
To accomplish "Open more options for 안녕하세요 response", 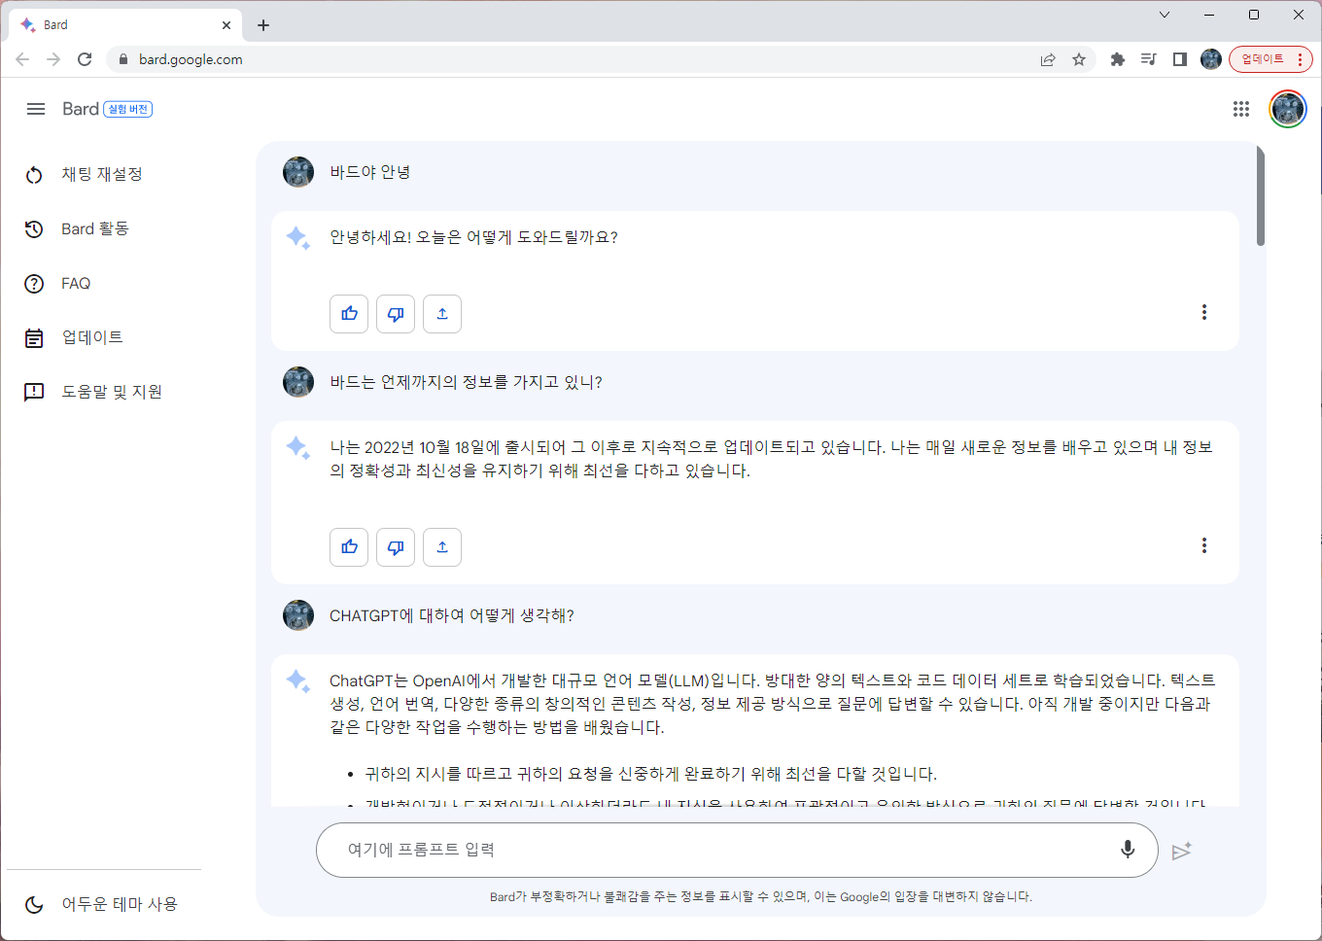I will coord(1204,312).
